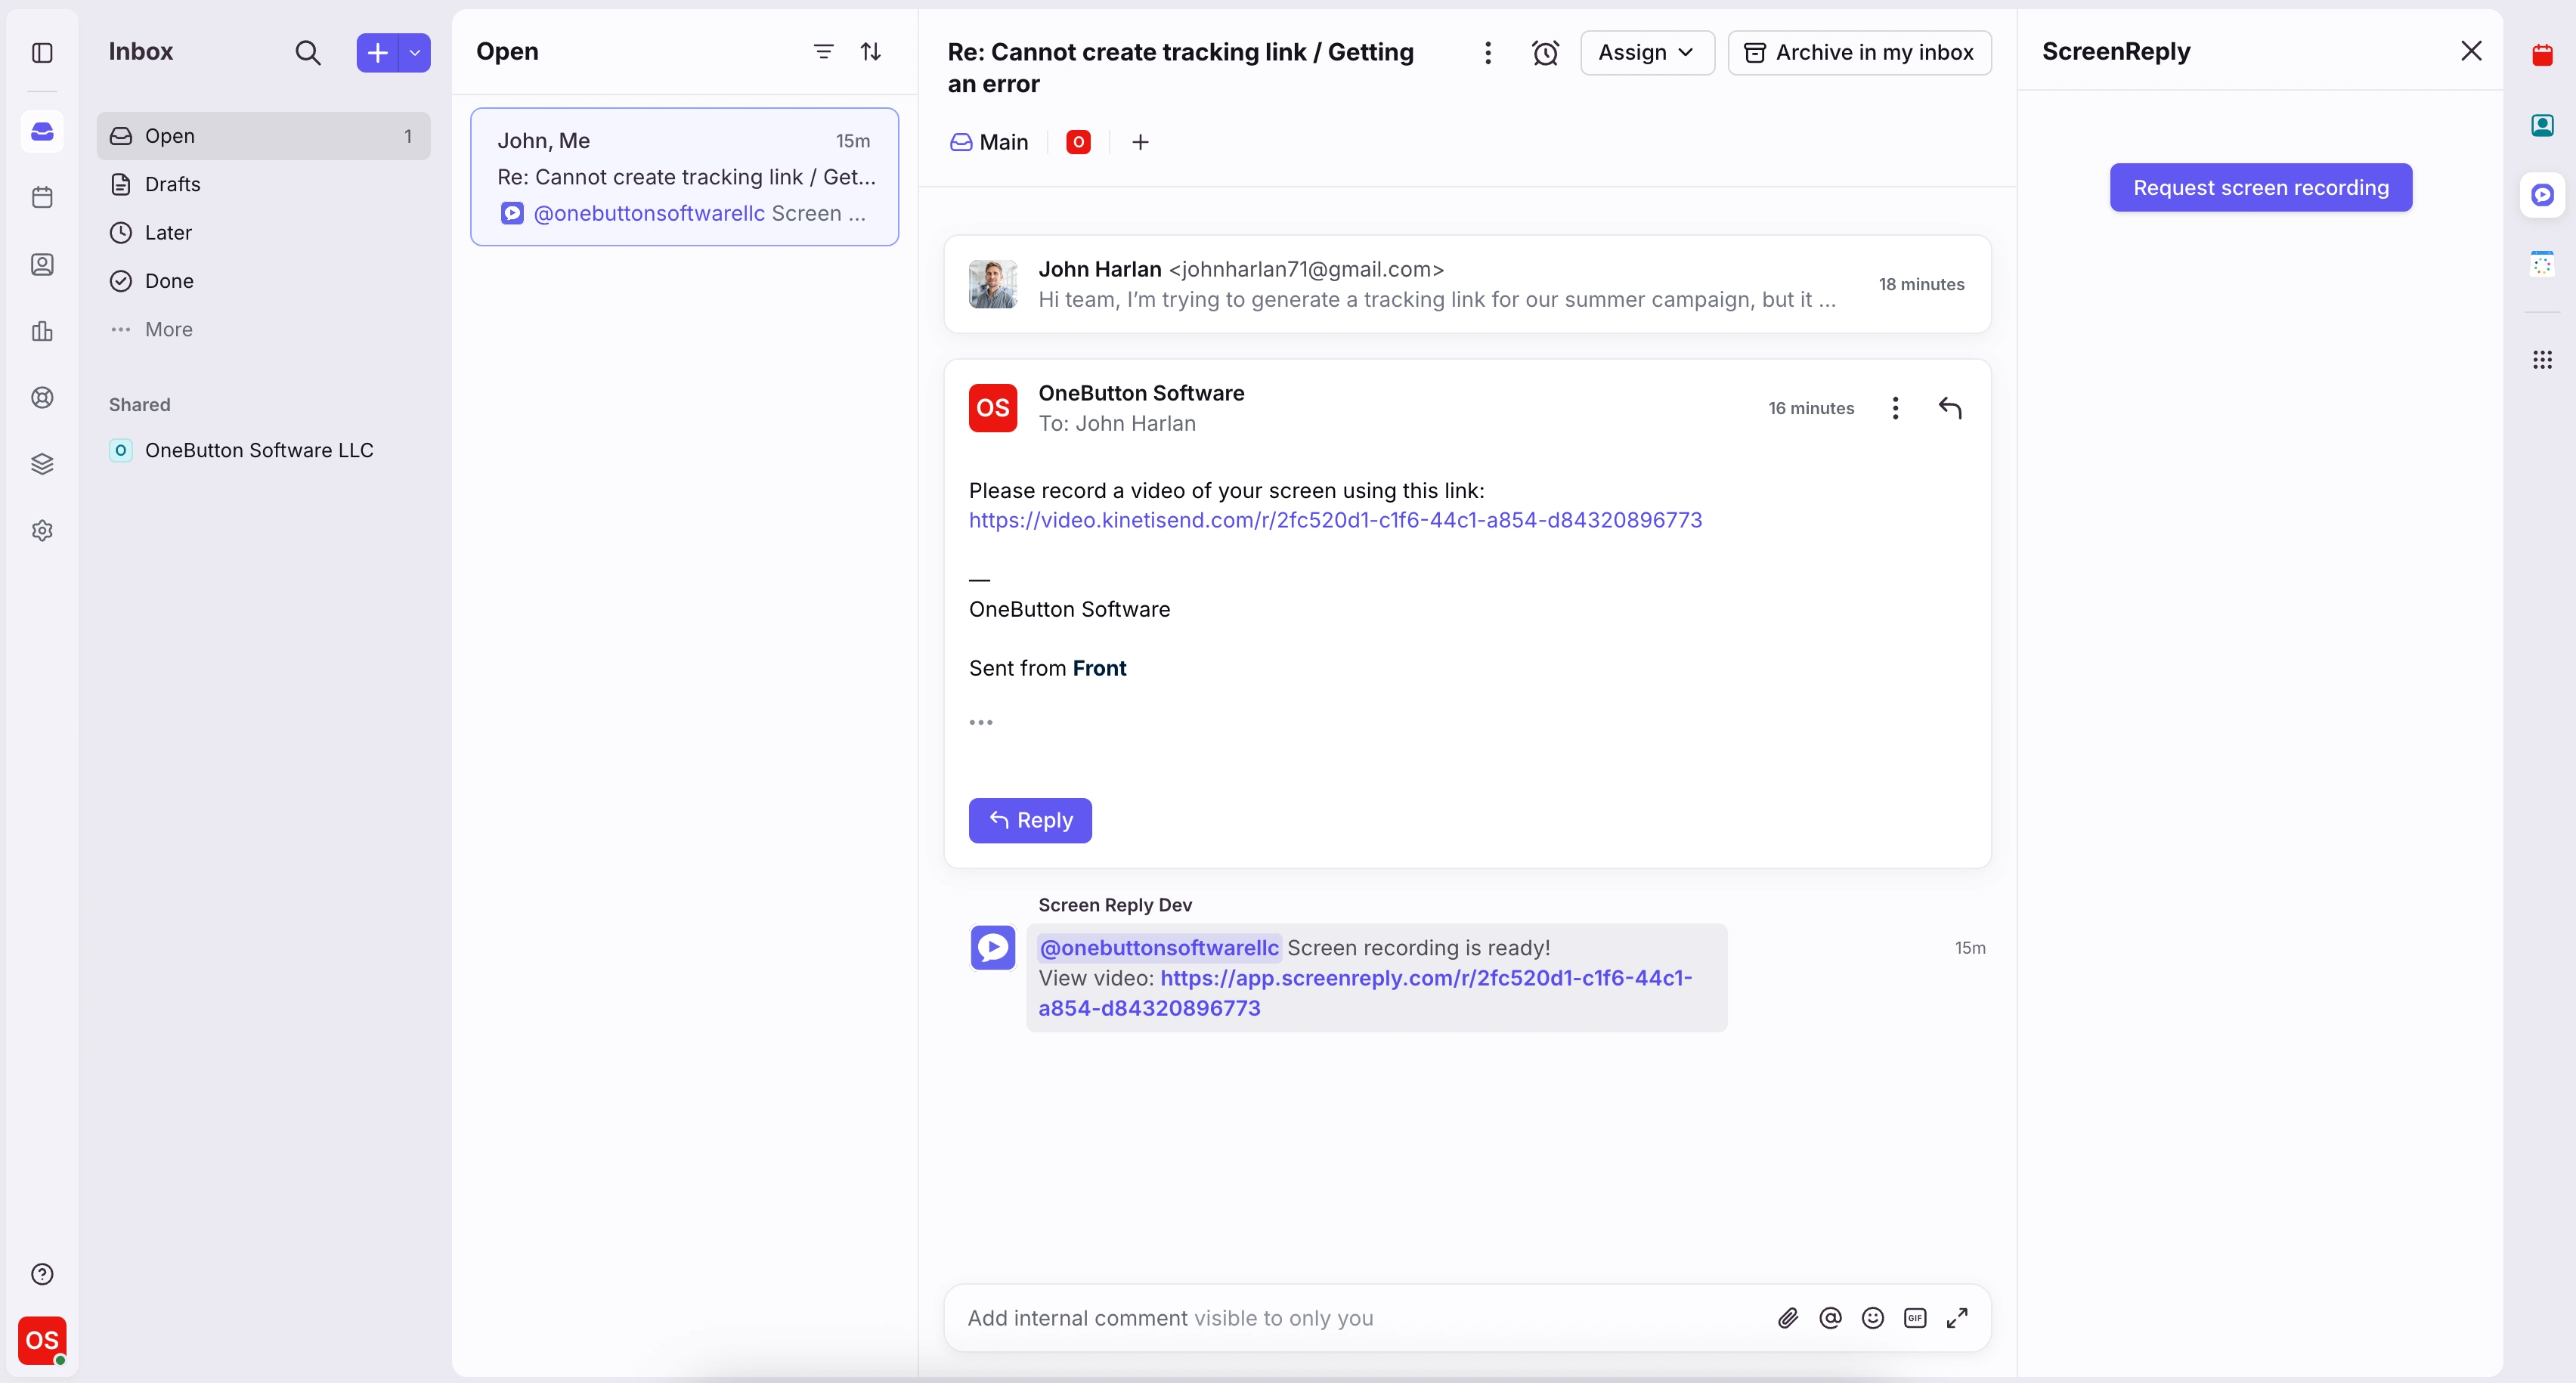The width and height of the screenshot is (2576, 1383).
Task: Open Settings via the gear icon
Action: 41,530
